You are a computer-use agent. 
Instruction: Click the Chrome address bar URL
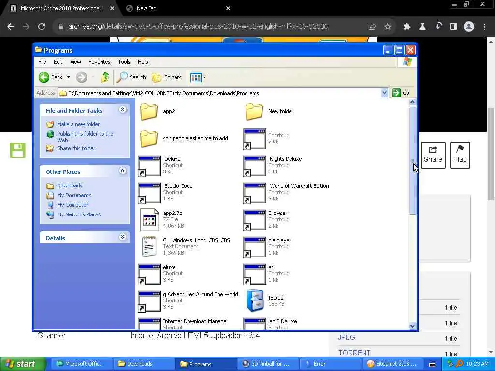(x=198, y=26)
